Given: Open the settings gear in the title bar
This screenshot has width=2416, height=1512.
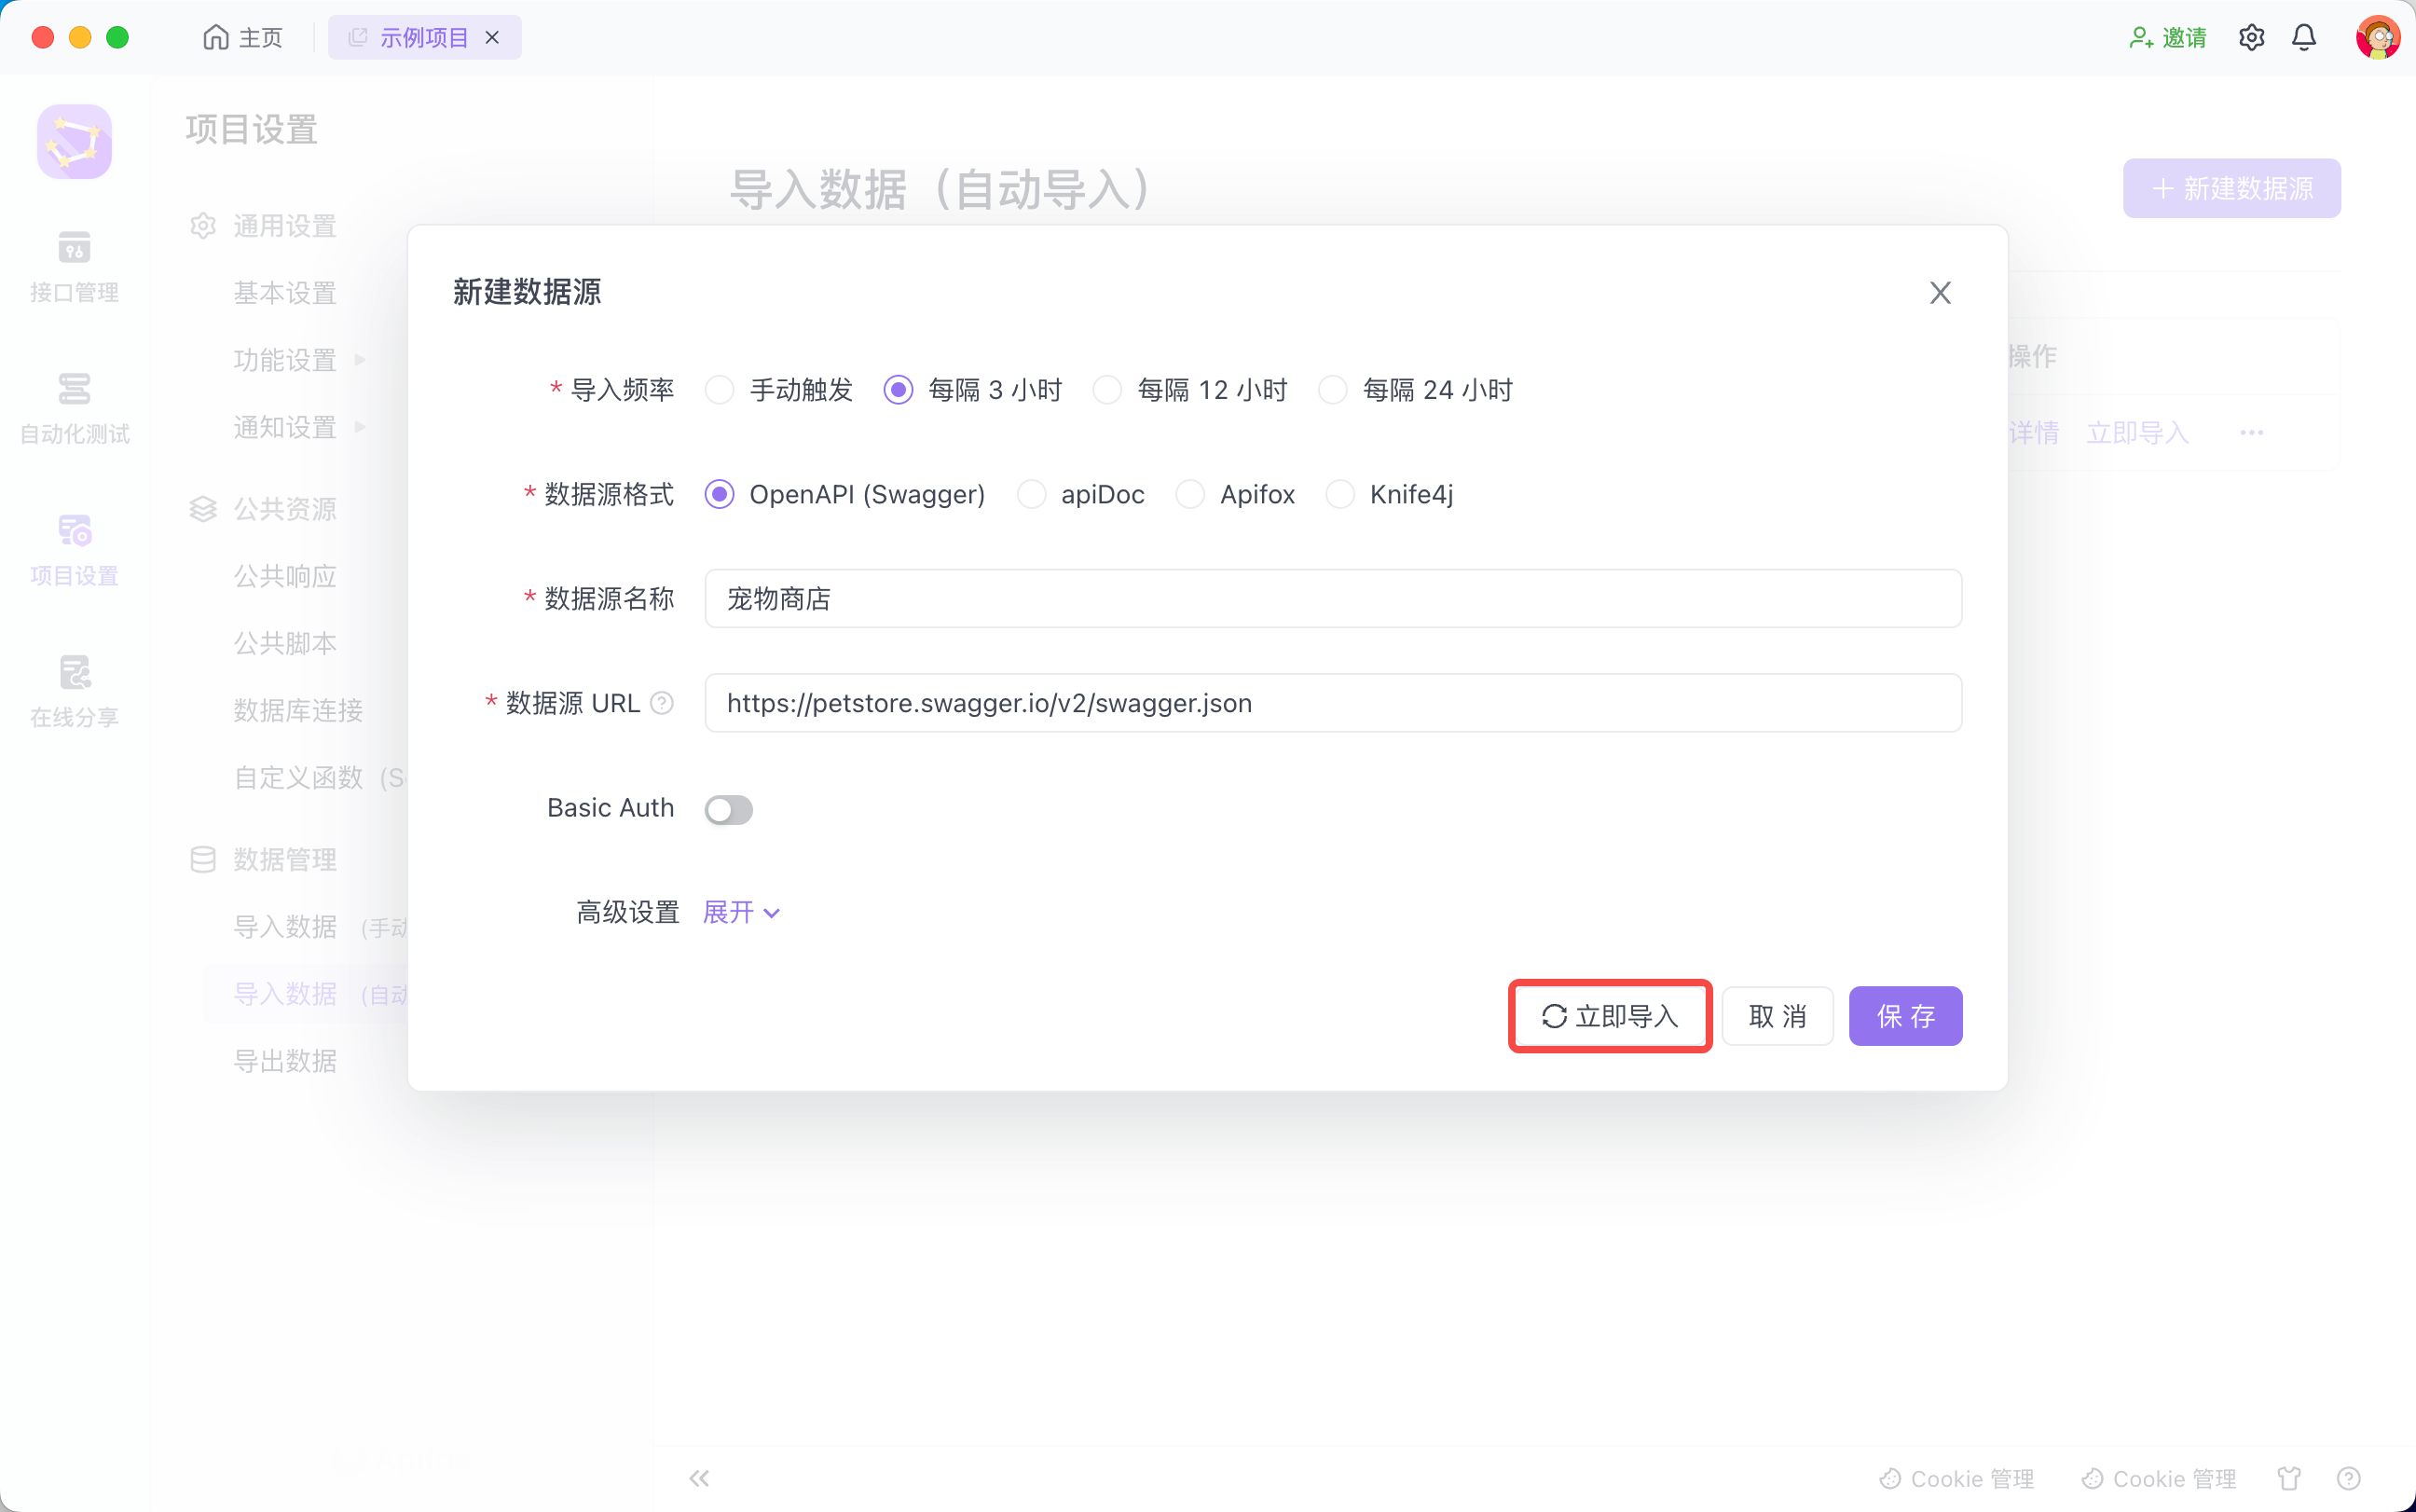Looking at the screenshot, I should coord(2251,37).
